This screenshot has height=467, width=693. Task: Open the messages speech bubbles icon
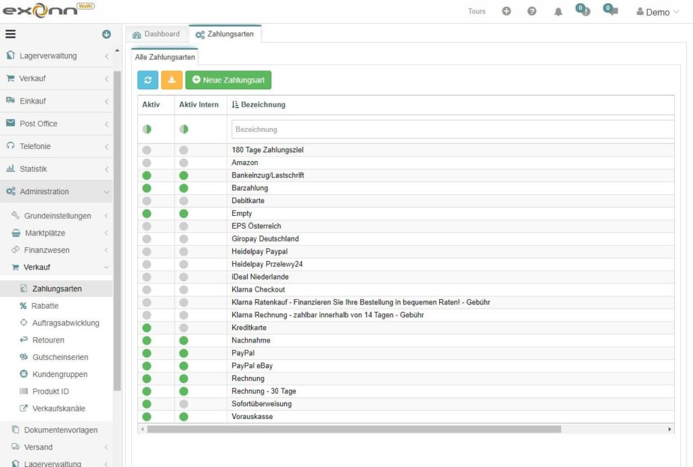pos(611,10)
